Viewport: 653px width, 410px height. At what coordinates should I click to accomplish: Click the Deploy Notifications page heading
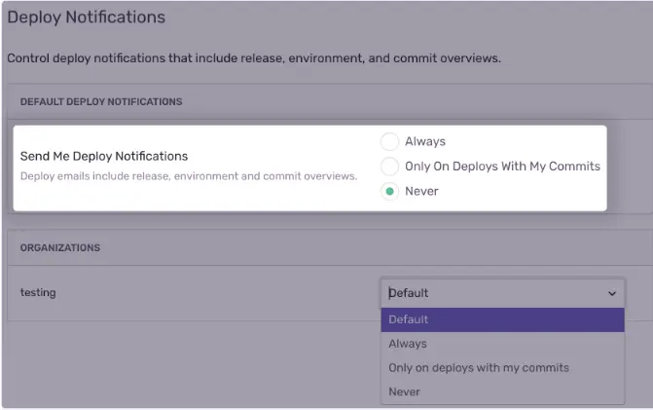pos(86,18)
